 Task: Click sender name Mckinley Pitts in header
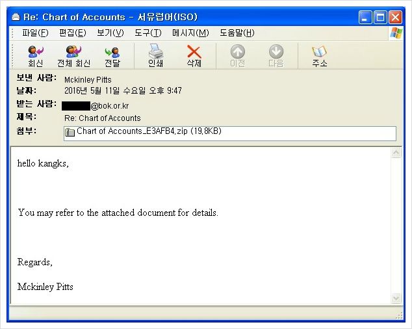[88, 80]
